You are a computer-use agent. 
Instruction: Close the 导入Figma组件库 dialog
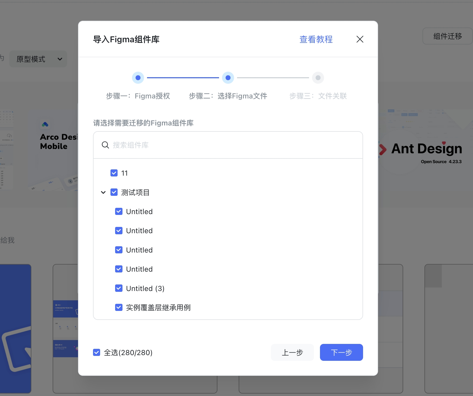pyautogui.click(x=360, y=39)
